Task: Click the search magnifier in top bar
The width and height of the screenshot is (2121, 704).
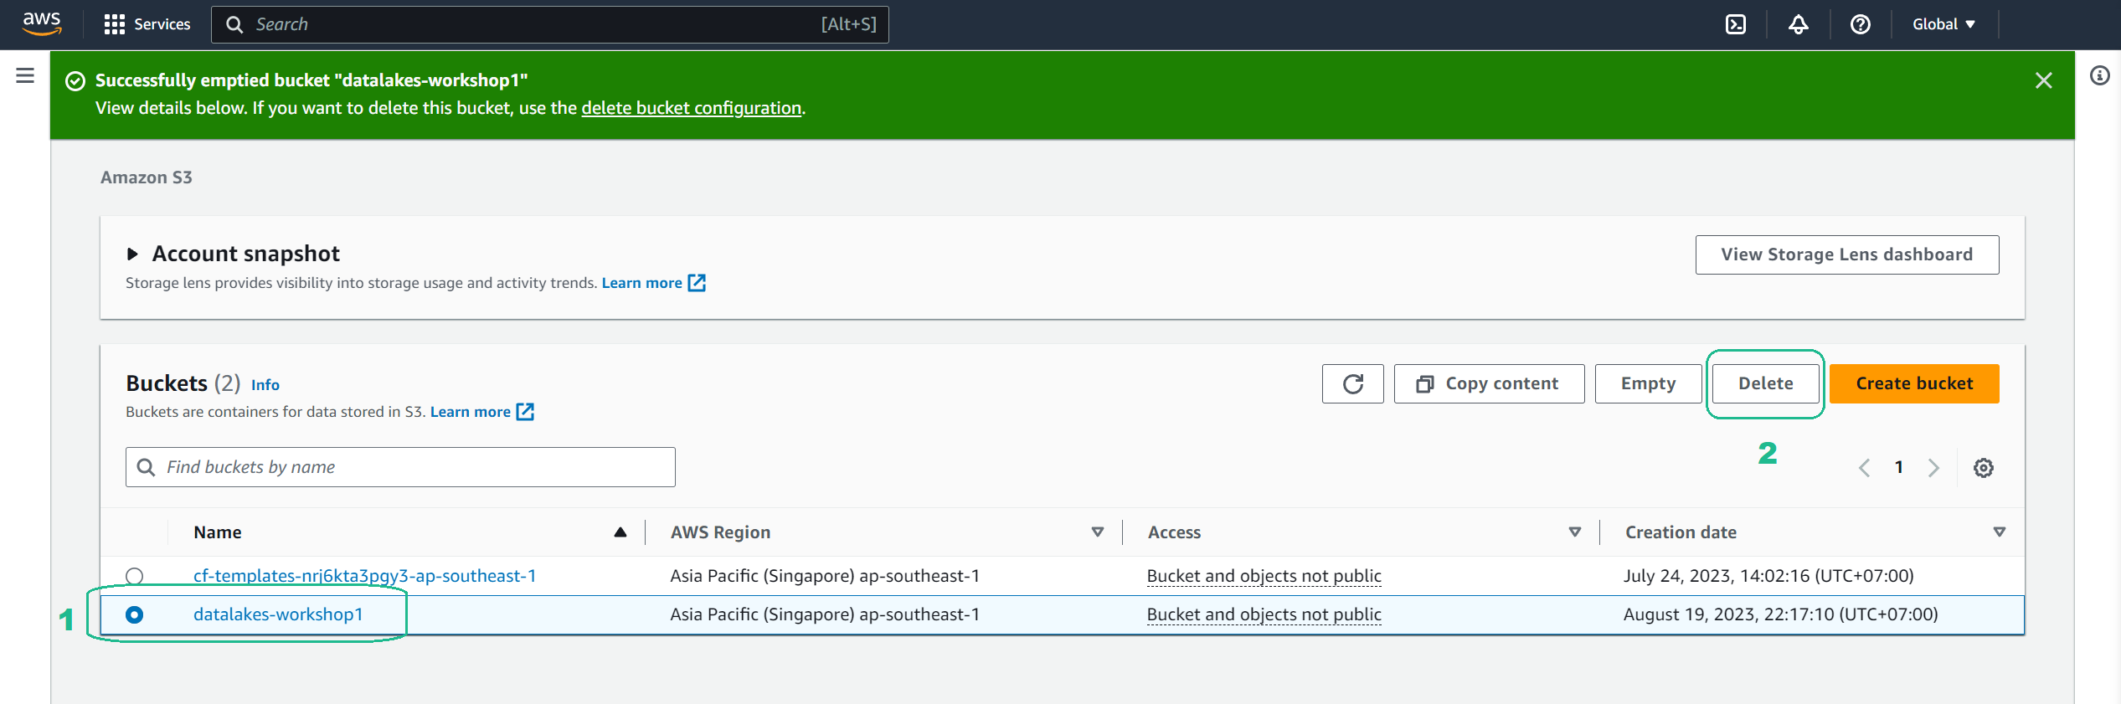Action: [234, 25]
